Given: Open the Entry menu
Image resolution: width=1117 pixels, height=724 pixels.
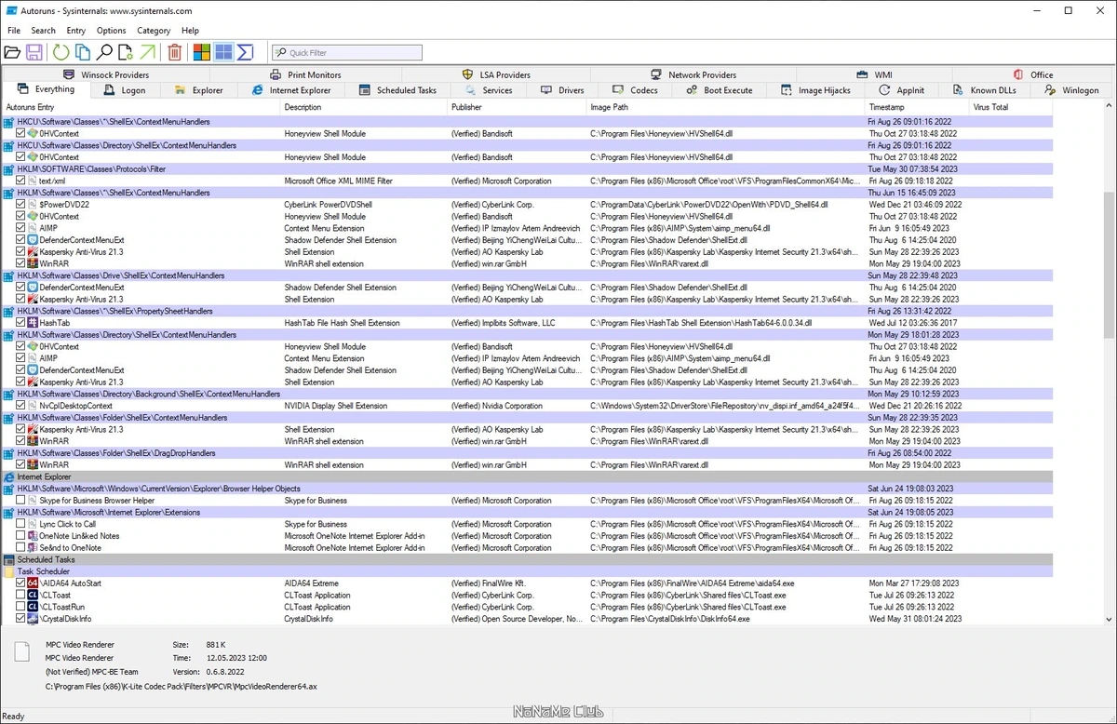Looking at the screenshot, I should tap(75, 31).
